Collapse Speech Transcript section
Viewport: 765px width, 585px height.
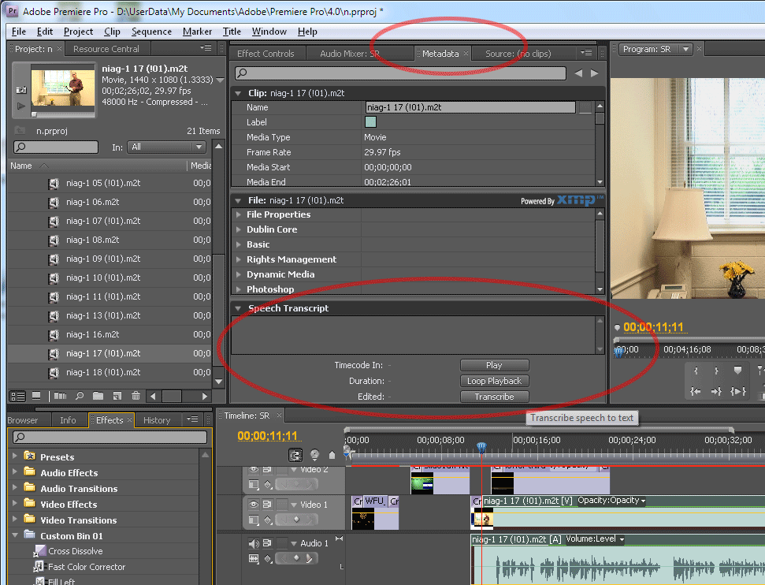click(238, 308)
